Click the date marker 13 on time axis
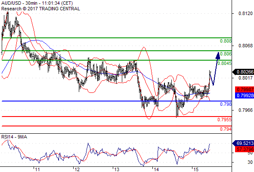 [117, 169]
